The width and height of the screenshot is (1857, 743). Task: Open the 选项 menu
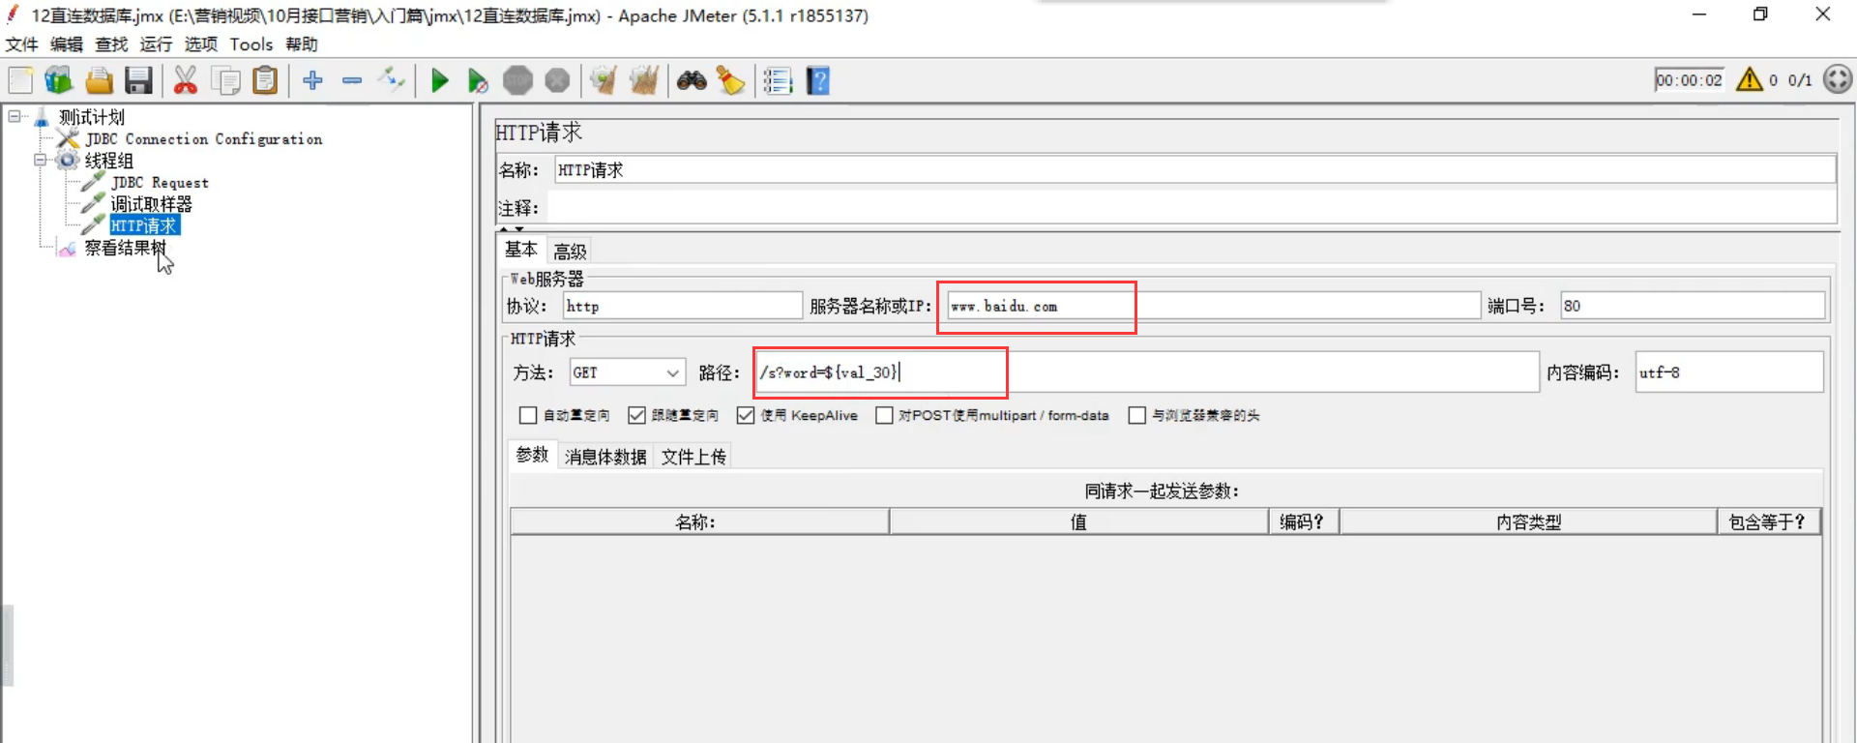coord(201,45)
